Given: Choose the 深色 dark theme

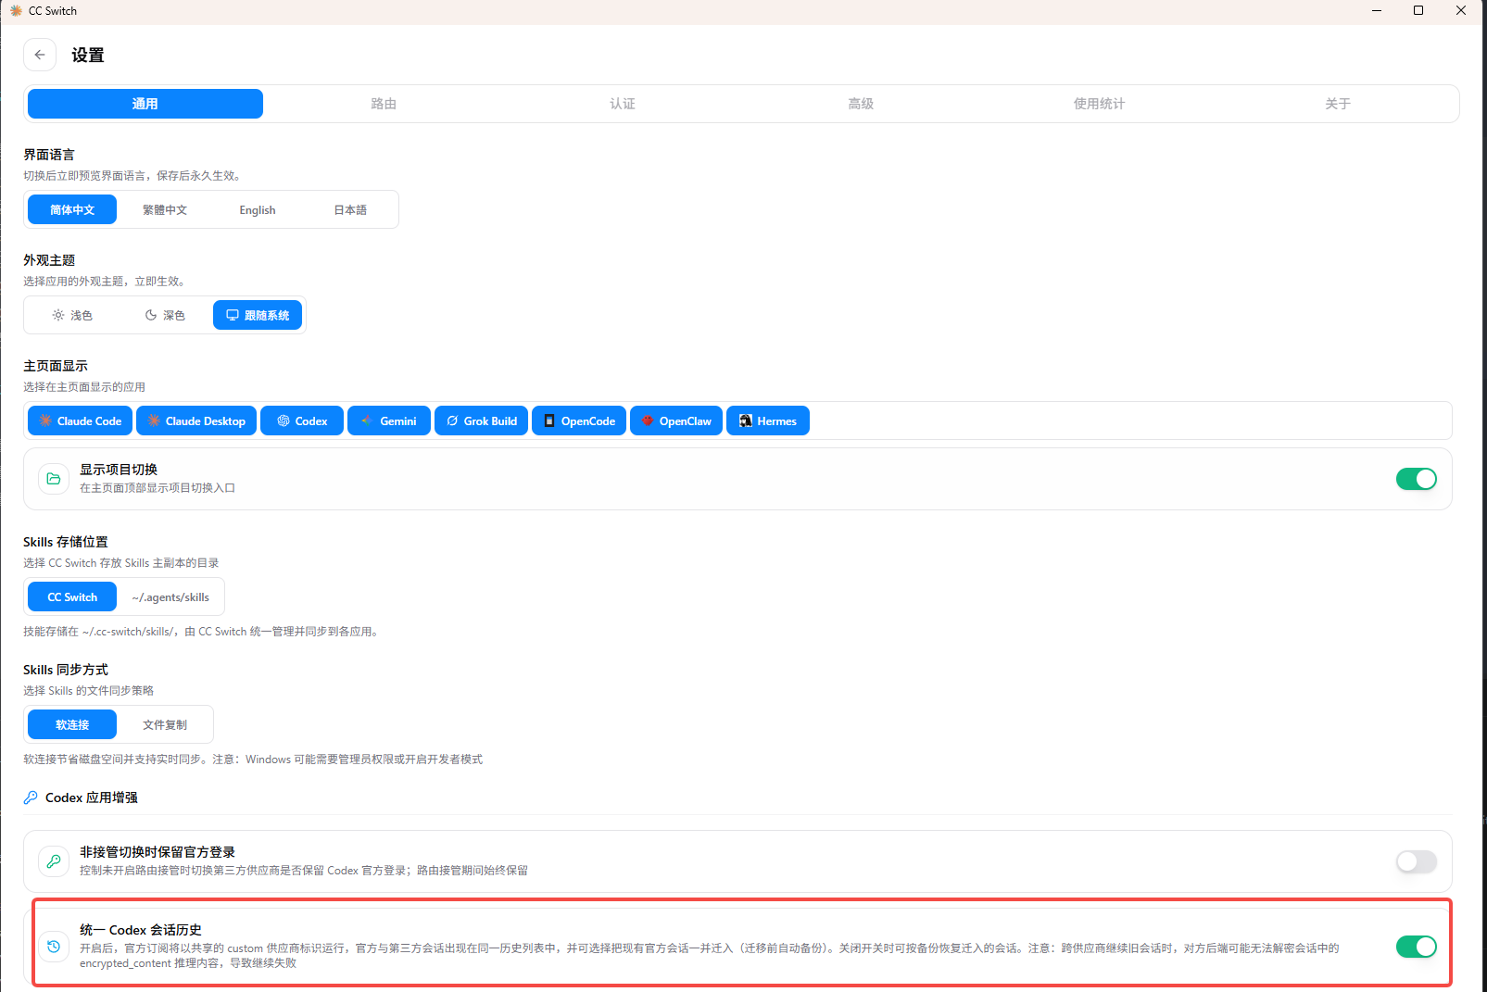Looking at the screenshot, I should tap(165, 315).
